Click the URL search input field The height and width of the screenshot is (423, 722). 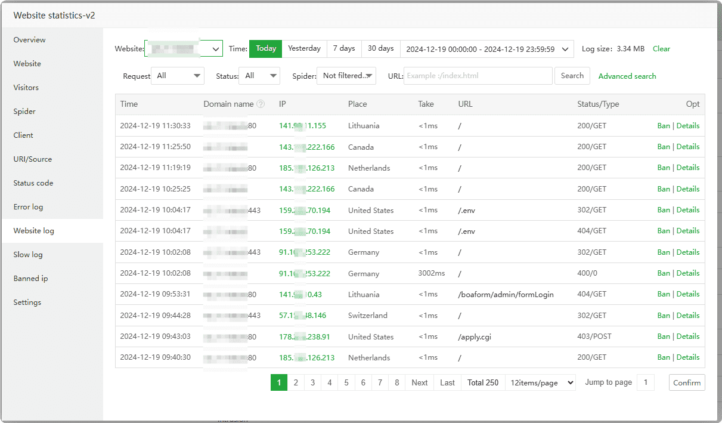pos(478,76)
